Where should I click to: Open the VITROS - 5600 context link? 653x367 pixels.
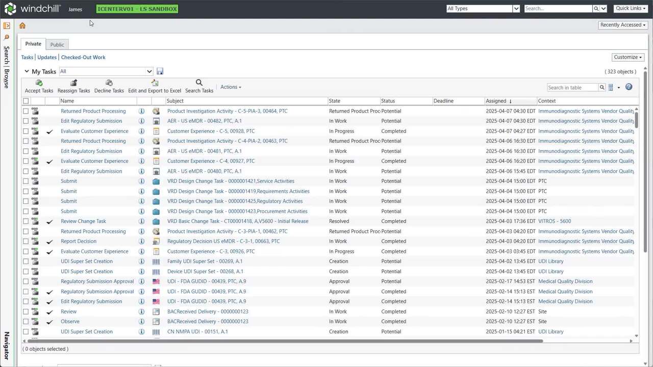point(554,221)
